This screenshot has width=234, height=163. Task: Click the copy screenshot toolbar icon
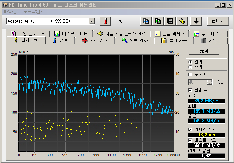pos(158,21)
